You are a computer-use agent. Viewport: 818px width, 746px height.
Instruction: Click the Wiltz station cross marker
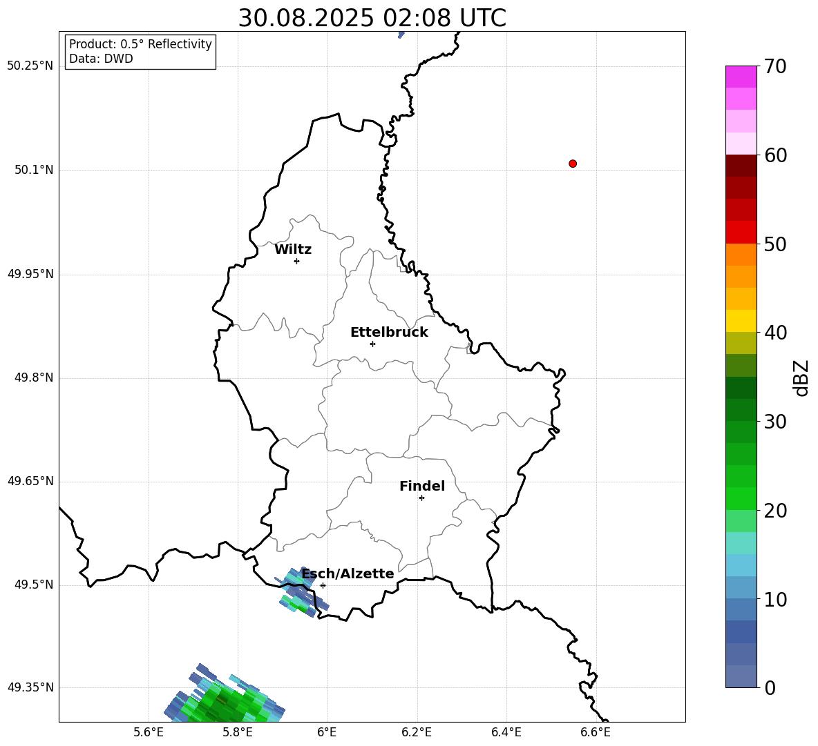297,261
